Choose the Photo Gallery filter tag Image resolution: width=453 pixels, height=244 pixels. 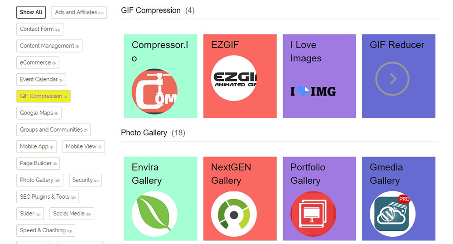(40, 180)
